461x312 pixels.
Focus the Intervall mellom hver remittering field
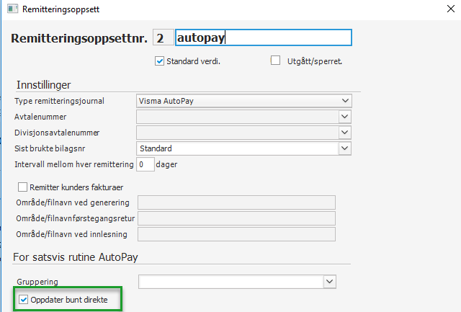(146, 164)
